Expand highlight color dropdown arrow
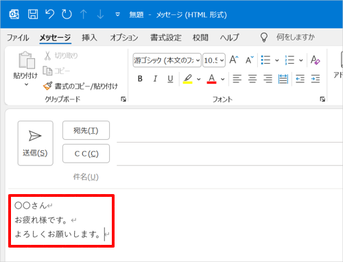This screenshot has height=262, width=343. (x=198, y=79)
